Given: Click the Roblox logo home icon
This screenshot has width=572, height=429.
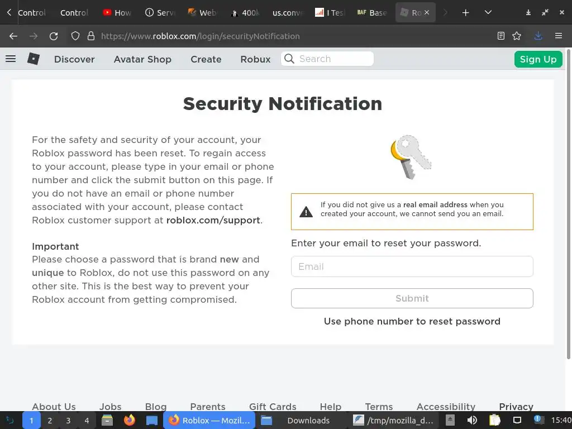Looking at the screenshot, I should pos(33,59).
